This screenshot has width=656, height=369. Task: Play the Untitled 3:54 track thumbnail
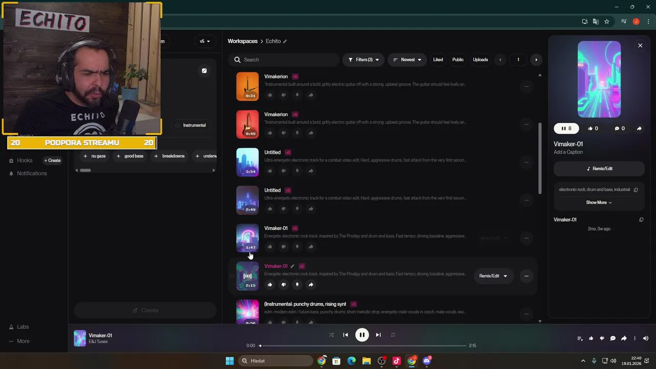[248, 162]
